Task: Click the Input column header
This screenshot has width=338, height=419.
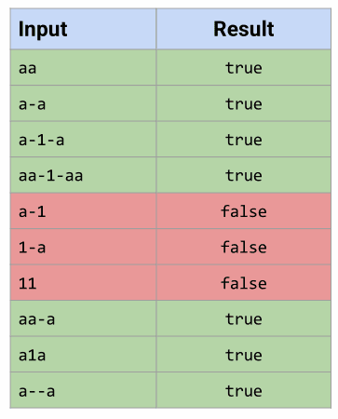Action: coord(83,29)
